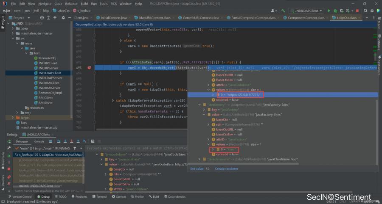Switch to the InitialContext.java editor tab
This screenshot has height=204, width=382.
point(114,18)
